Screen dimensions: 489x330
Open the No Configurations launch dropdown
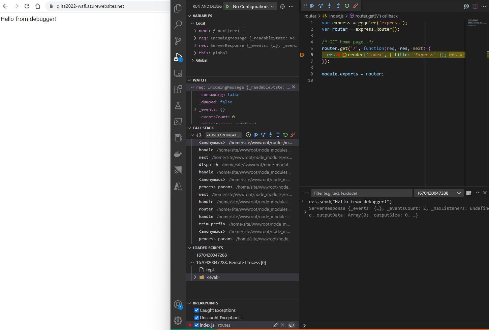click(x=253, y=6)
